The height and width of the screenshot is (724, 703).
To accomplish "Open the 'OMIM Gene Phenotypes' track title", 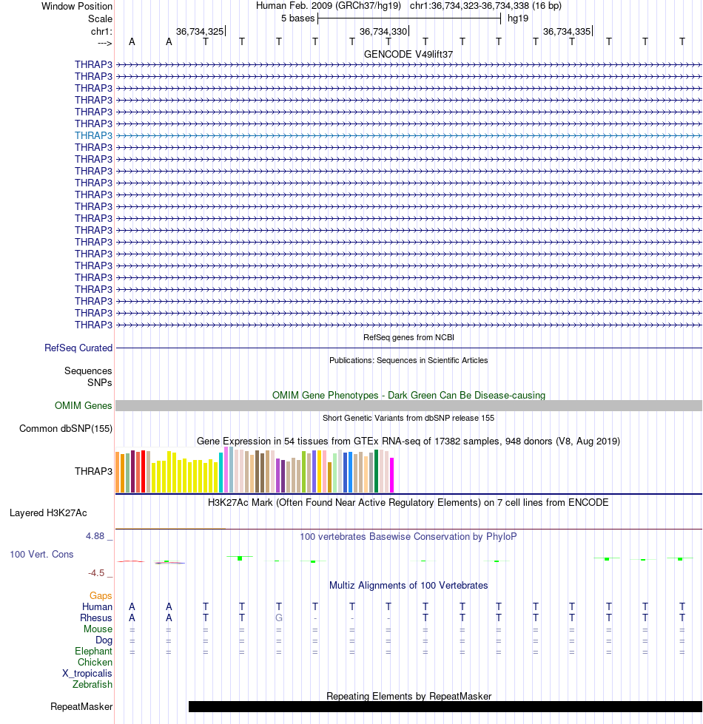I will 408,395.
